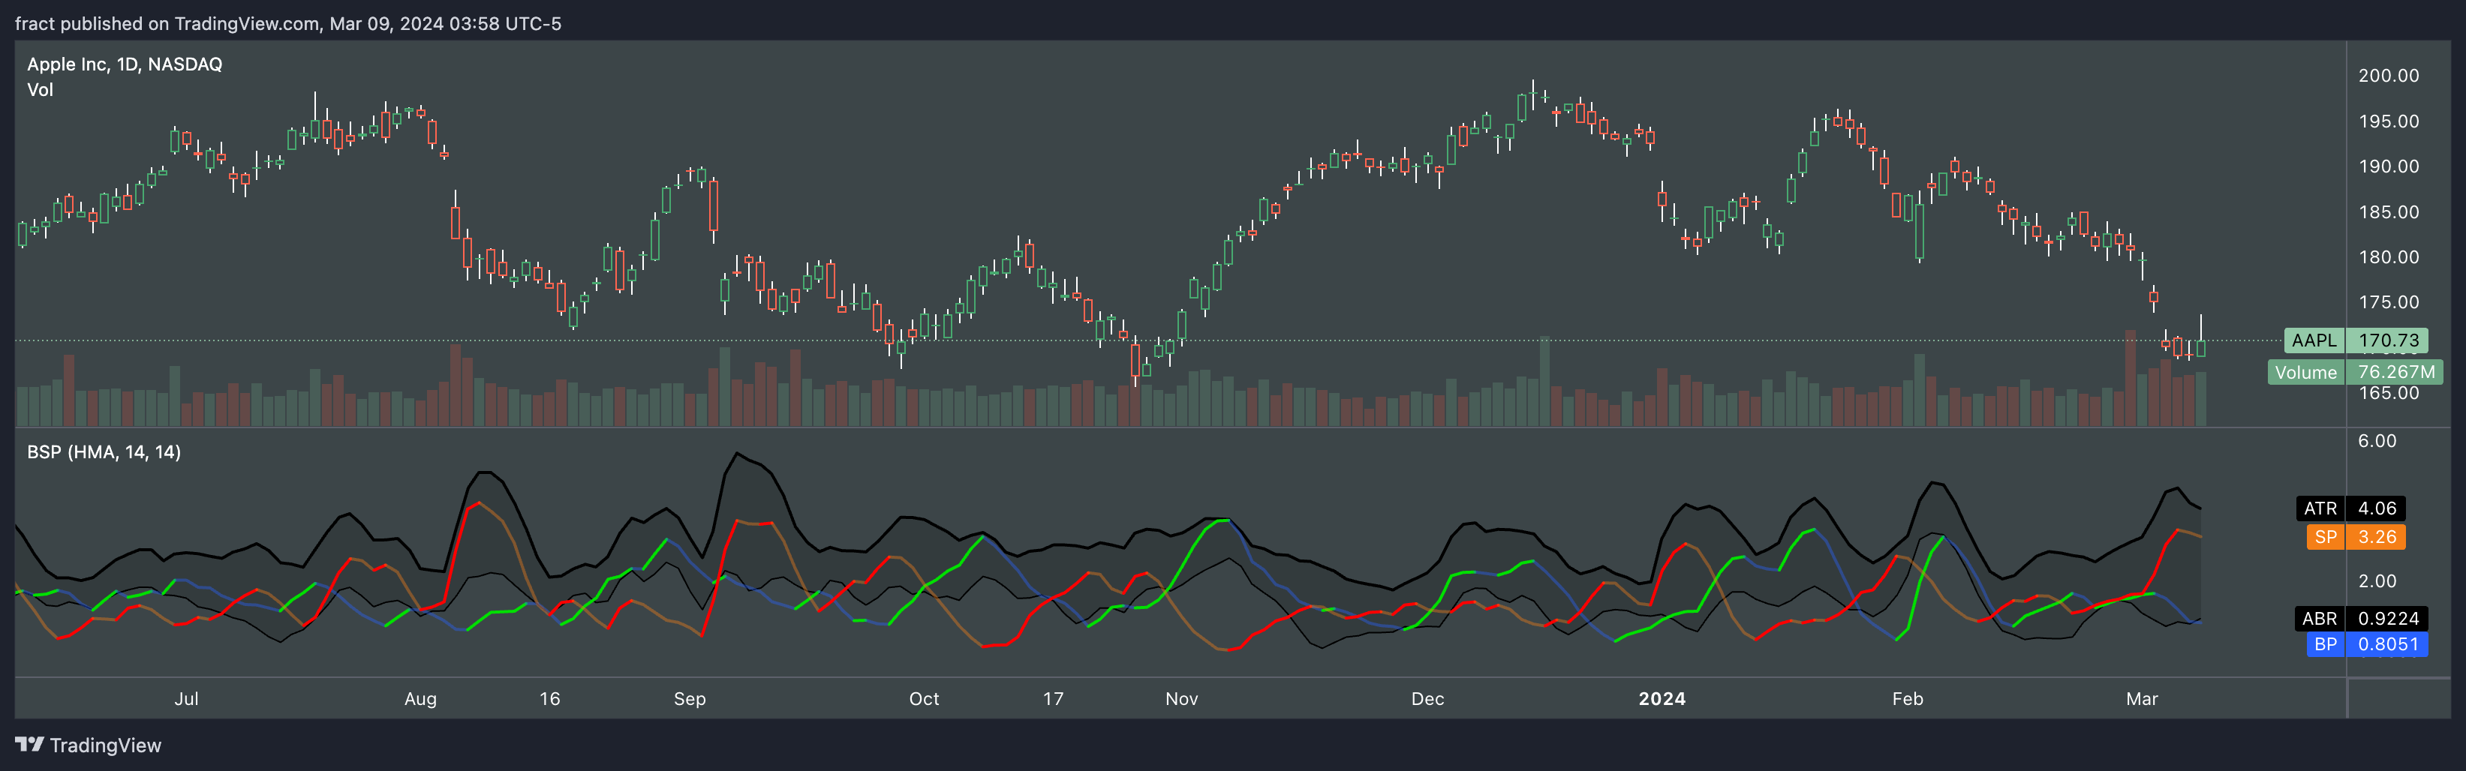Click the 170.73 last price value
The width and height of the screenshot is (2466, 771).
click(x=2387, y=340)
